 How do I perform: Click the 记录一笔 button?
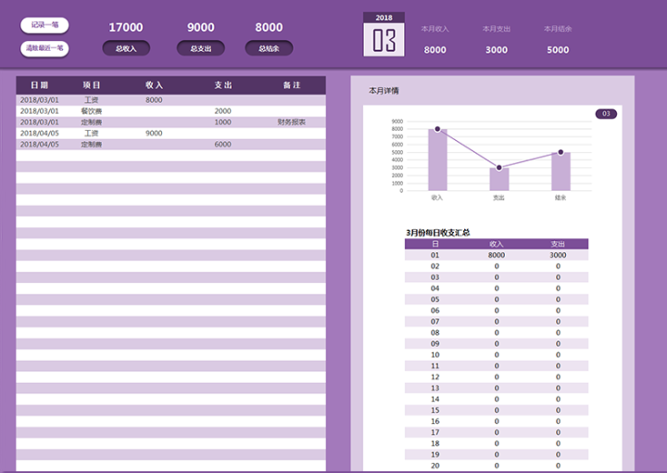click(x=44, y=26)
